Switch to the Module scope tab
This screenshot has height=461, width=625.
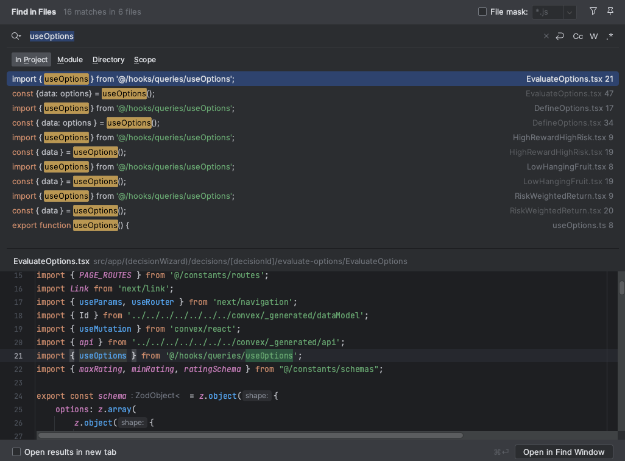coord(70,60)
